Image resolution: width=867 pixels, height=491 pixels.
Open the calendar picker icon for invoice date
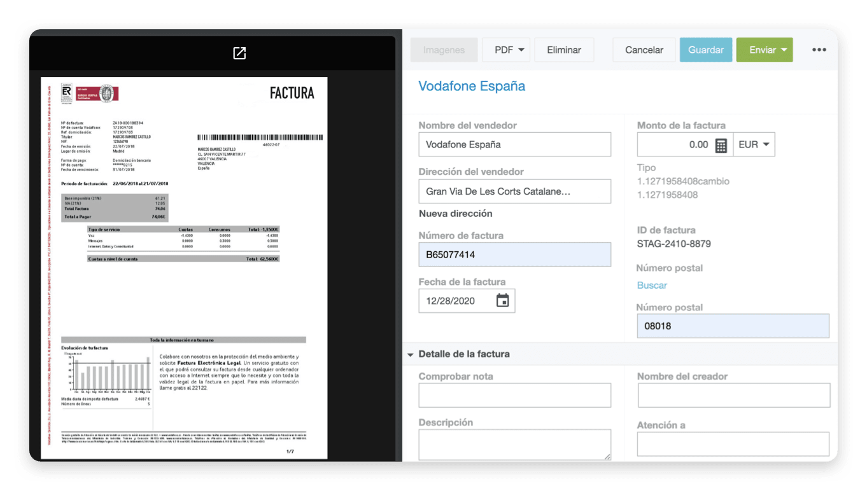(503, 301)
